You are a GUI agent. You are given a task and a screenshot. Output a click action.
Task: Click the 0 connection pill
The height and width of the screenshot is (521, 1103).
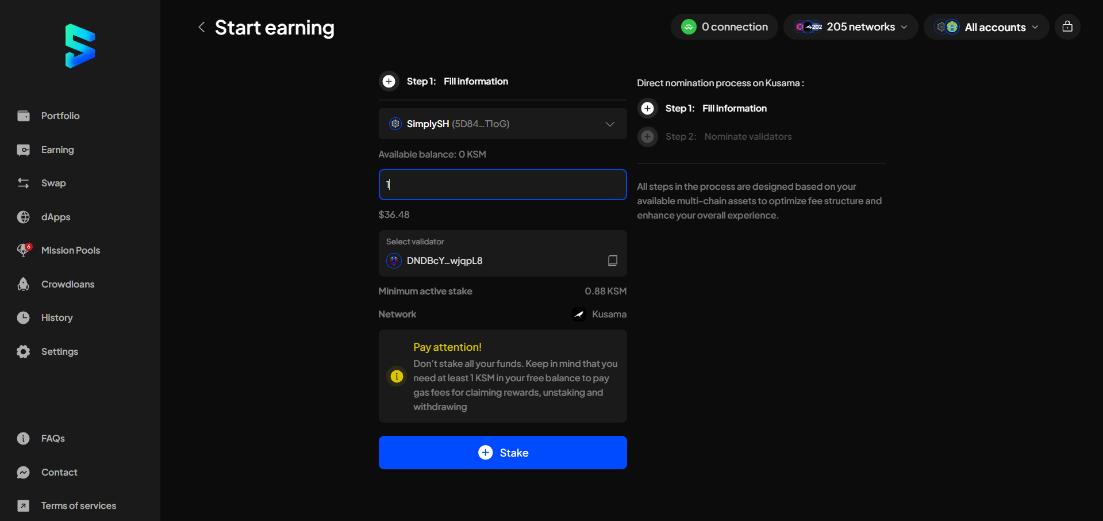pyautogui.click(x=724, y=26)
